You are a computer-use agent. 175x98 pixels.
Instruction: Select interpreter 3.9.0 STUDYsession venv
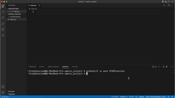[156, 97]
